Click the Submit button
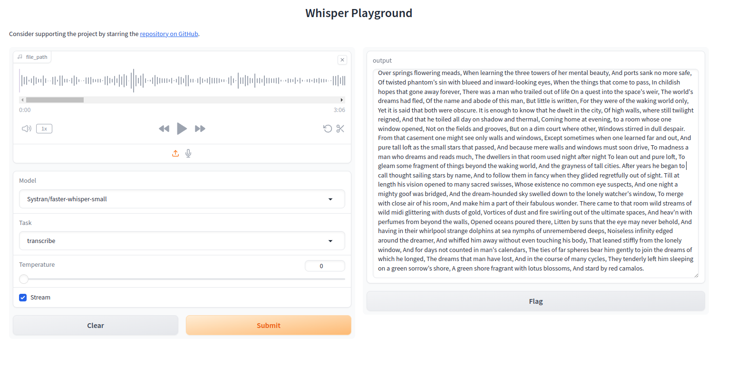Screen dimensions: 756x365 [269, 326]
